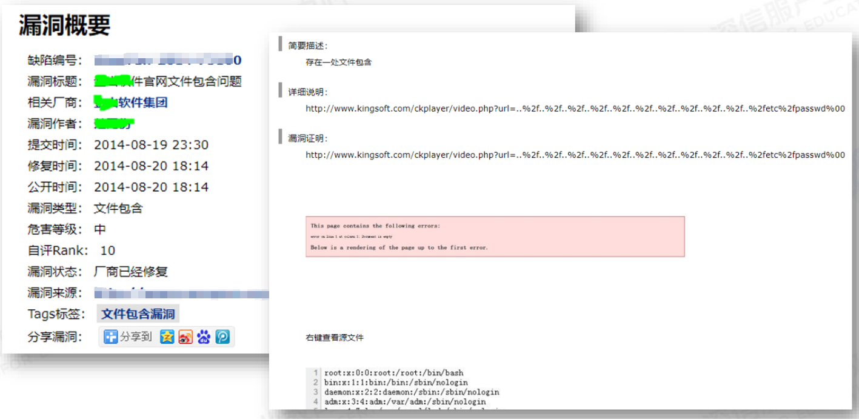Viewport: 859px width, 419px height.
Task: Click the 'Below is a rendering' error line
Action: point(399,247)
